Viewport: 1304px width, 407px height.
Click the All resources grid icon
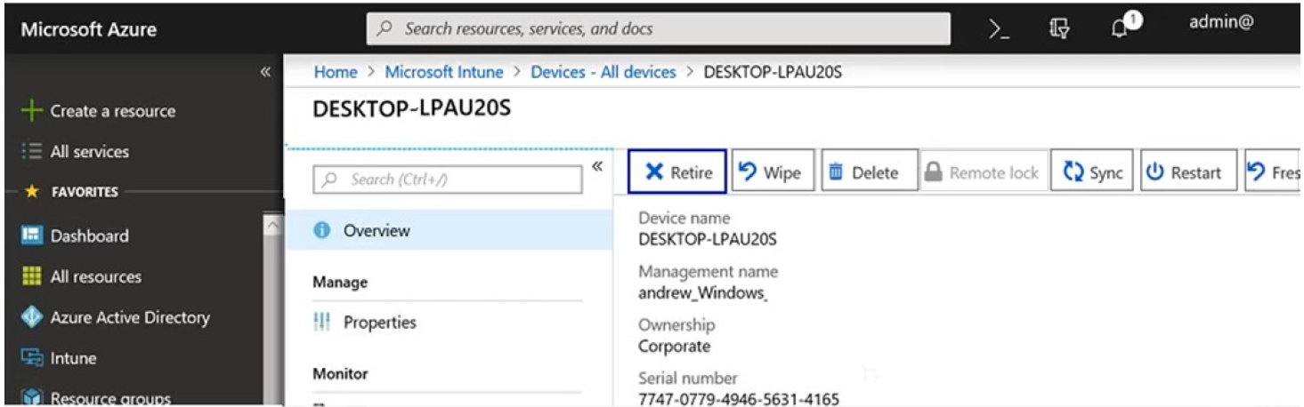[32, 276]
